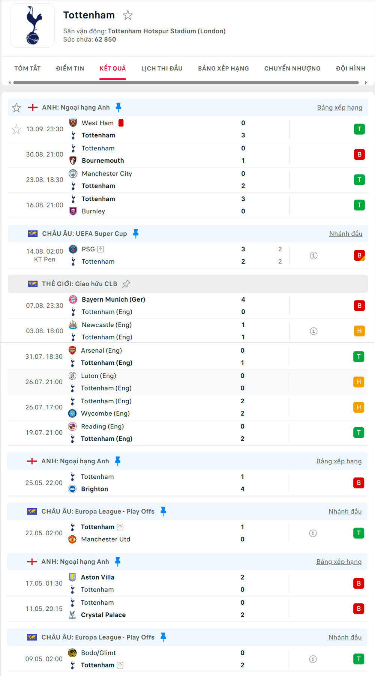The height and width of the screenshot is (676, 375).
Task: Unpin the top Ngoại hạng Anh league header
Action: coord(118,108)
